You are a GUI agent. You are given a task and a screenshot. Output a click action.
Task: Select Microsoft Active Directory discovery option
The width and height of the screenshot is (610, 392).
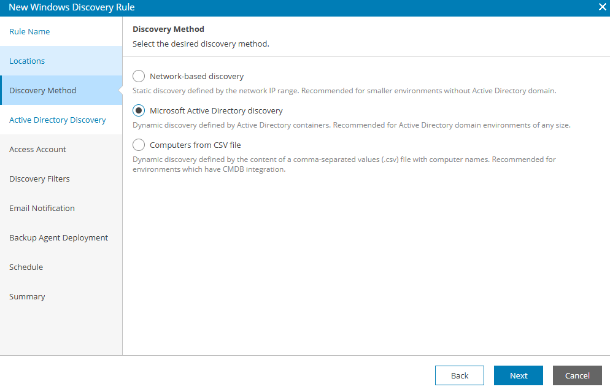(139, 110)
